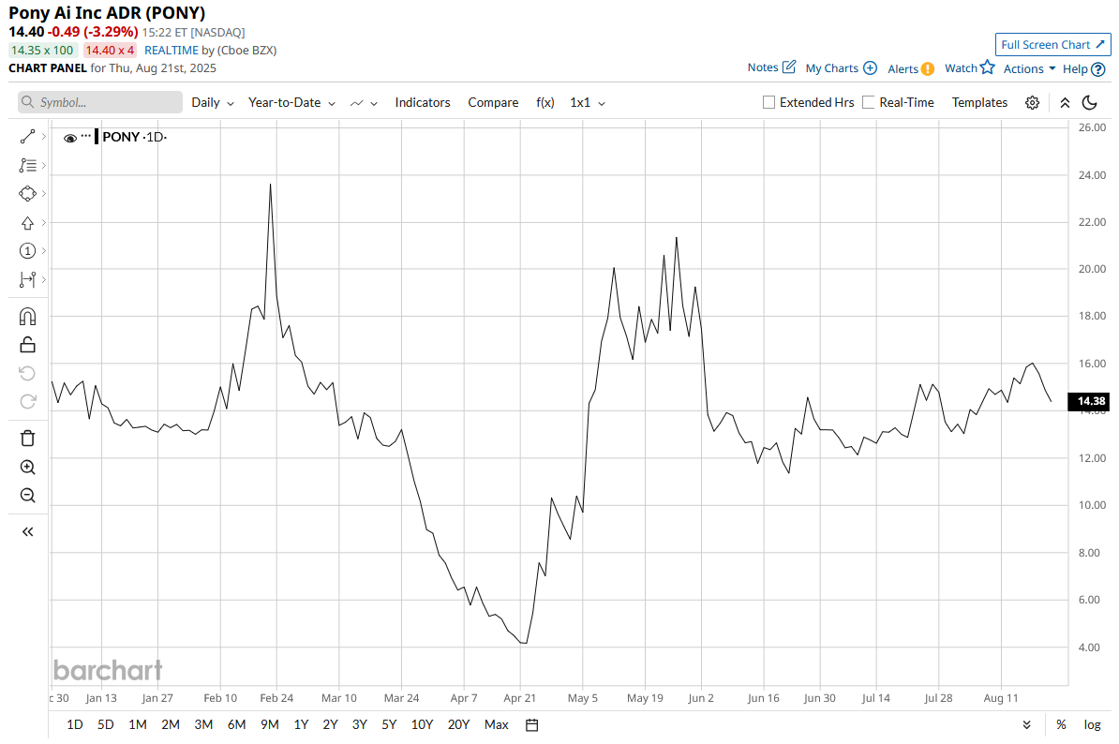Select the trend line drawing tool

[27, 136]
